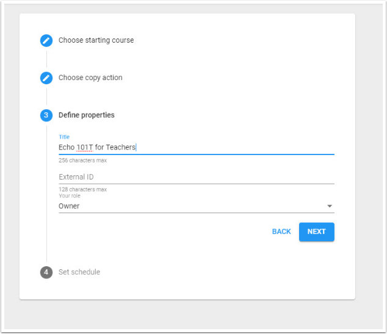
Task: Click the underlined word 101T in the title
Action: (85, 147)
